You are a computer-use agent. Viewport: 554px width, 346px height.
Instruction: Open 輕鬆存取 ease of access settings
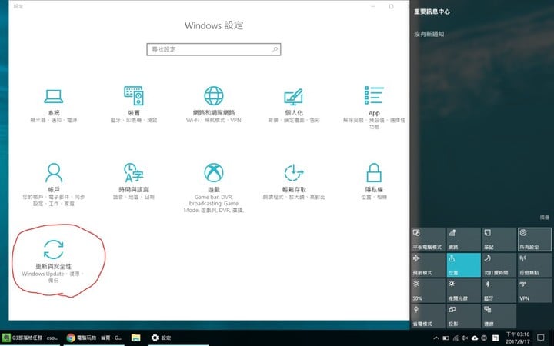click(x=294, y=181)
